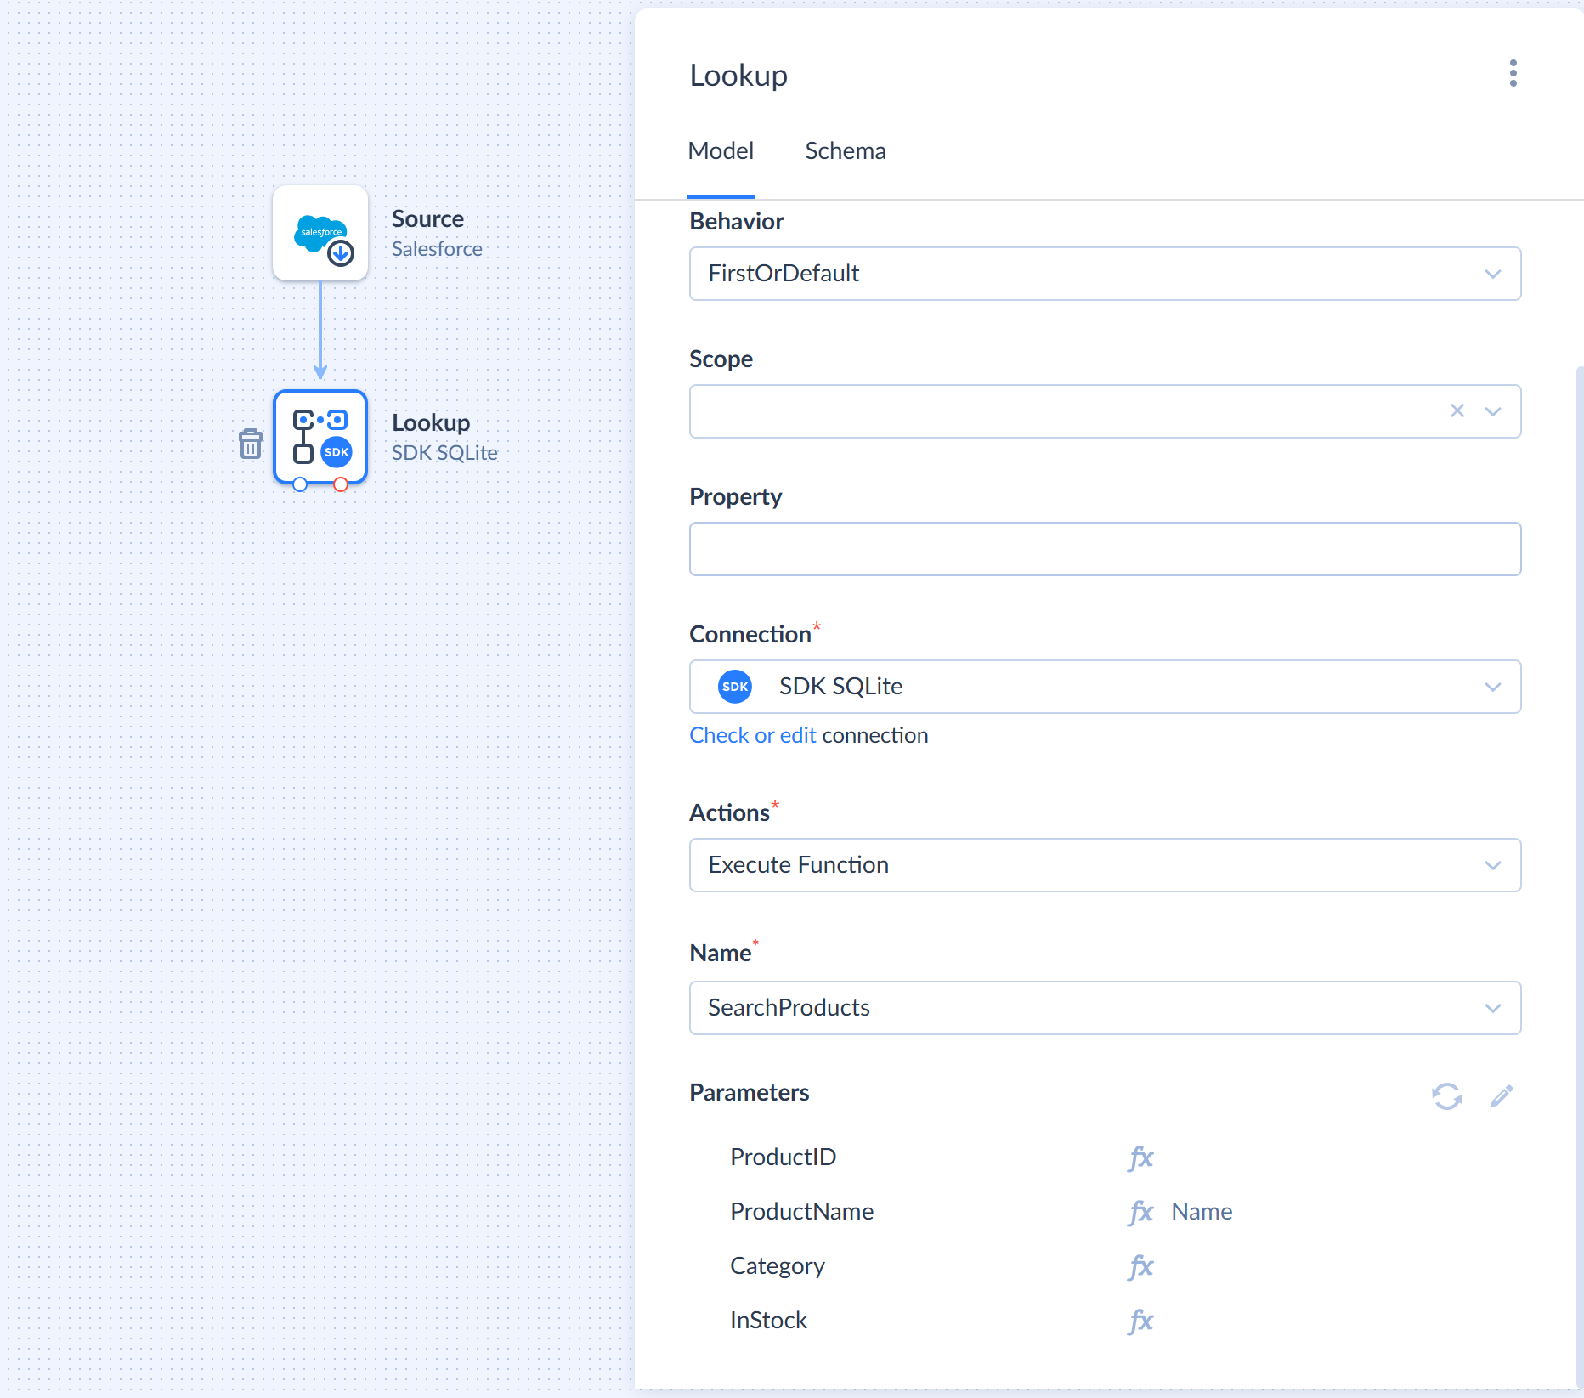The image size is (1584, 1398).
Task: Click the red error port of Lookup node
Action: pyautogui.click(x=341, y=484)
